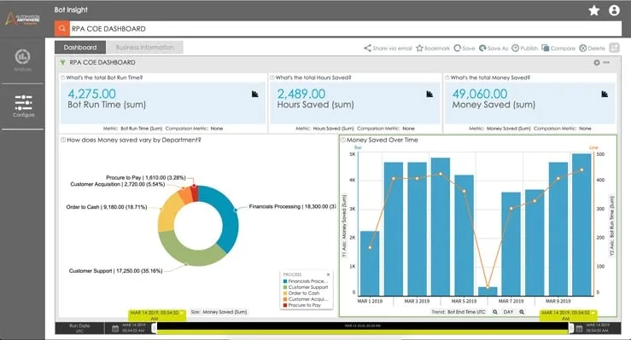Publish the dashboard
Screen dimensions: 631x340
(x=525, y=49)
